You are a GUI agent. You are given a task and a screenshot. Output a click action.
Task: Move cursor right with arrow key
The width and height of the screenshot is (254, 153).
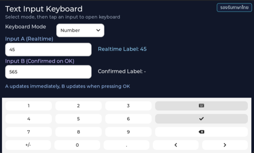[225, 145]
